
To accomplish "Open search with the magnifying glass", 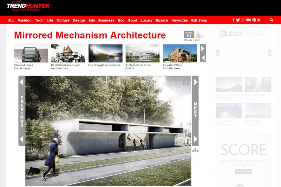I will tap(272, 20).
